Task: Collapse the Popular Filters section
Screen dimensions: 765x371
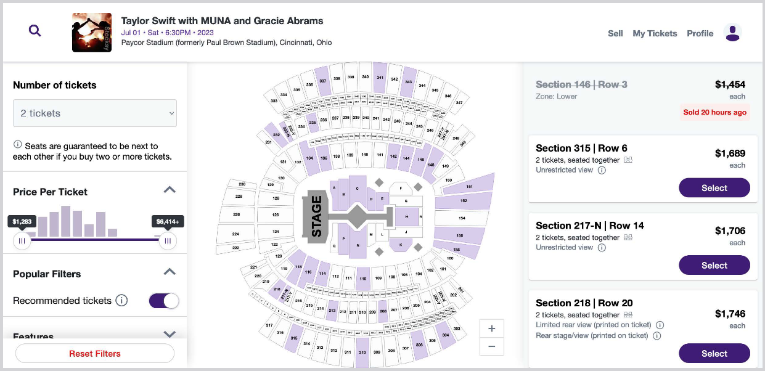Action: 170,272
